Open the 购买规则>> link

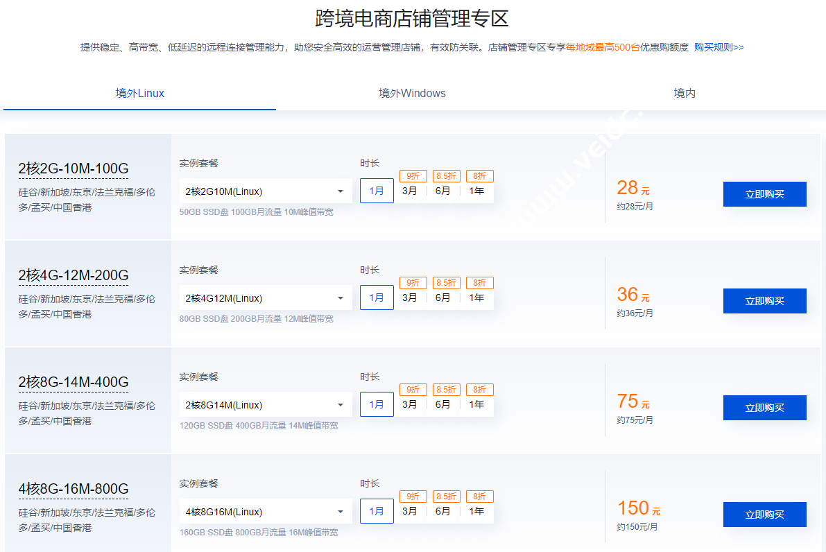tap(719, 47)
